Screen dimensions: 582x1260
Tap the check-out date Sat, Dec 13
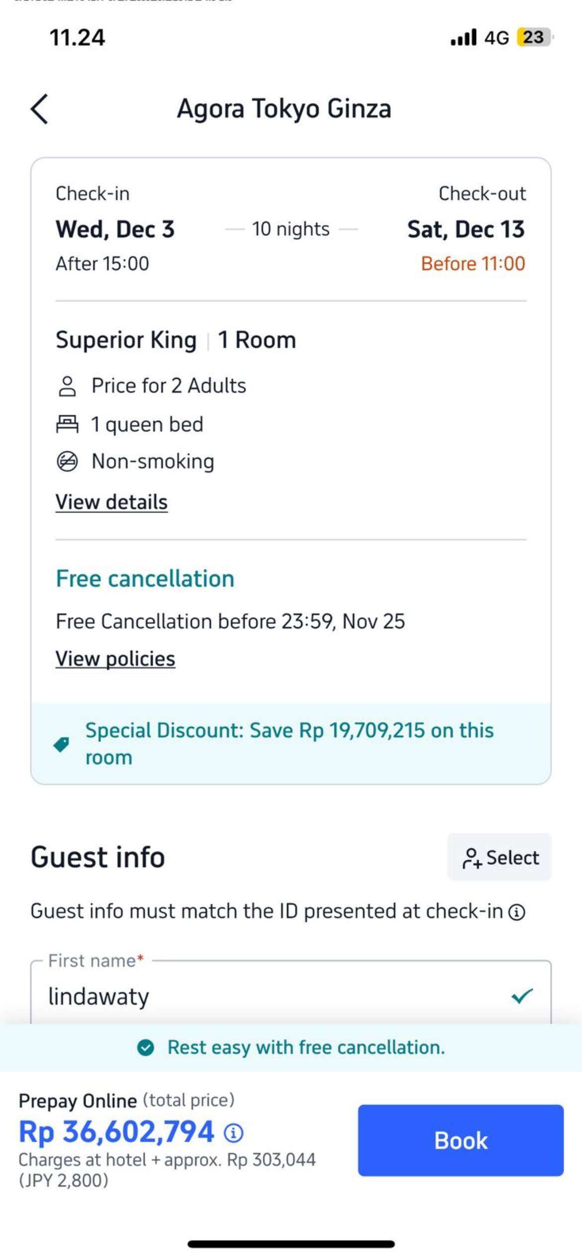click(x=466, y=229)
